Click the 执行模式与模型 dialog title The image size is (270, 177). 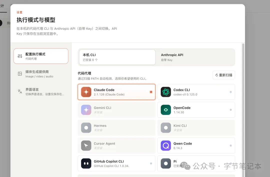[x=36, y=20]
